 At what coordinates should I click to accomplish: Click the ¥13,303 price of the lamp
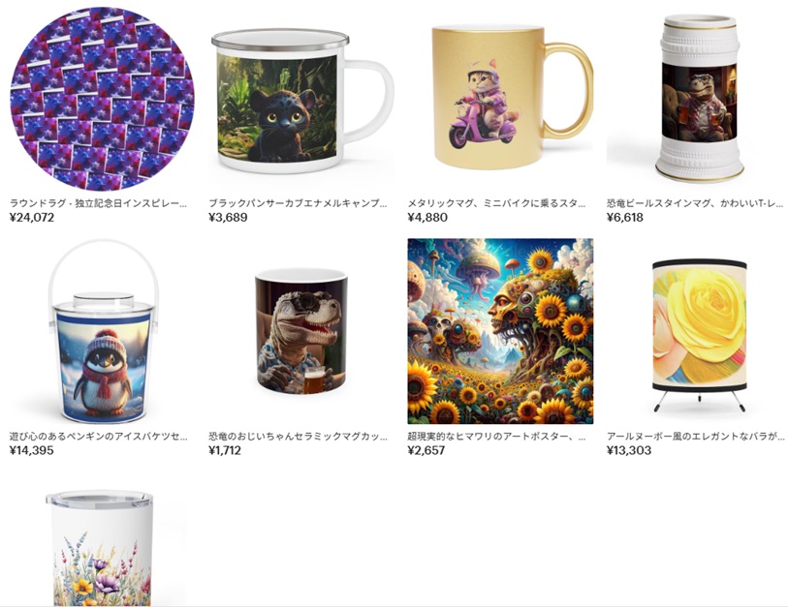[629, 450]
